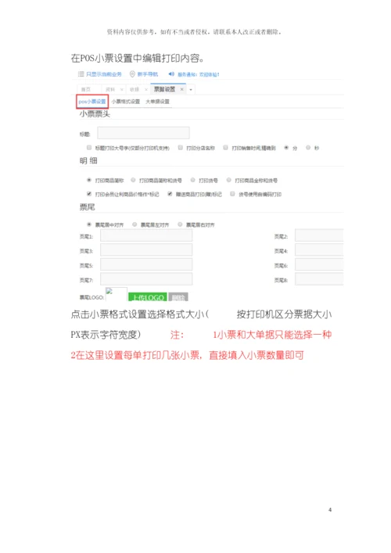Close the 票据设置 tab with its X
Viewport: 391px width, 553px height.
[182, 89]
